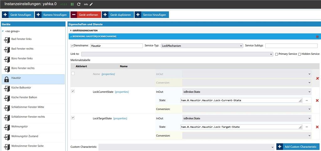Image resolution: width=321 pixels, height=151 pixels.
Task: Select Bad Fenster links device icon
Action: click(7, 40)
